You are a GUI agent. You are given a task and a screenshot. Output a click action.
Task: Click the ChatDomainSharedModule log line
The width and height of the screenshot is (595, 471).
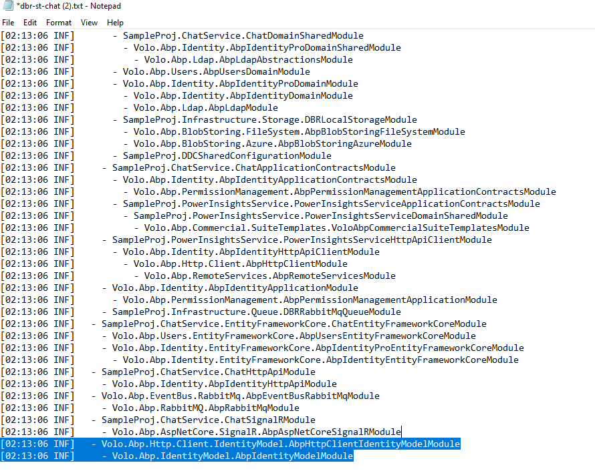pyautogui.click(x=182, y=35)
